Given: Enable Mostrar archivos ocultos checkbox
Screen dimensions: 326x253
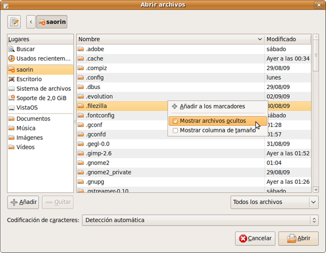Looking at the screenshot, I should pos(176,121).
